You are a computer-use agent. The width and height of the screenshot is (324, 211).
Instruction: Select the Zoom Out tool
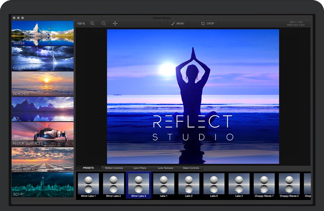click(x=103, y=23)
